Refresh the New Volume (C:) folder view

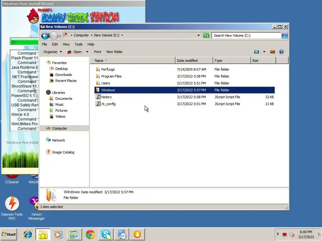[x=206, y=35]
